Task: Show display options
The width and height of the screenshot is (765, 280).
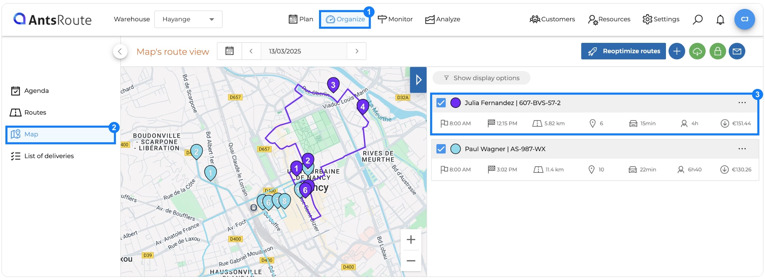Action: 482,78
